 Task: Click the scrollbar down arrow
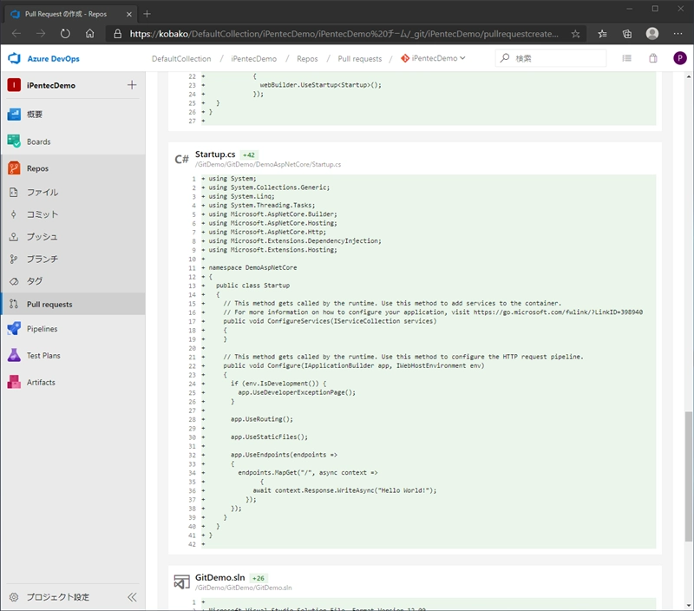(689, 605)
